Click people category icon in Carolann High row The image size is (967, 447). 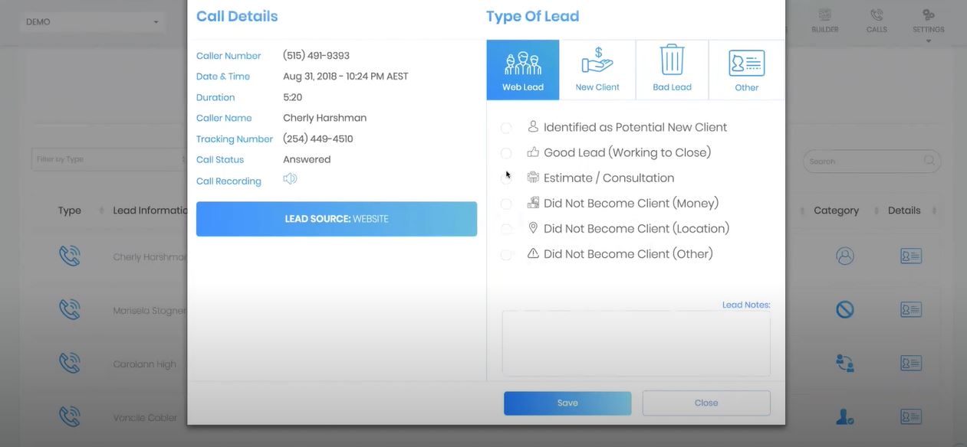(845, 364)
